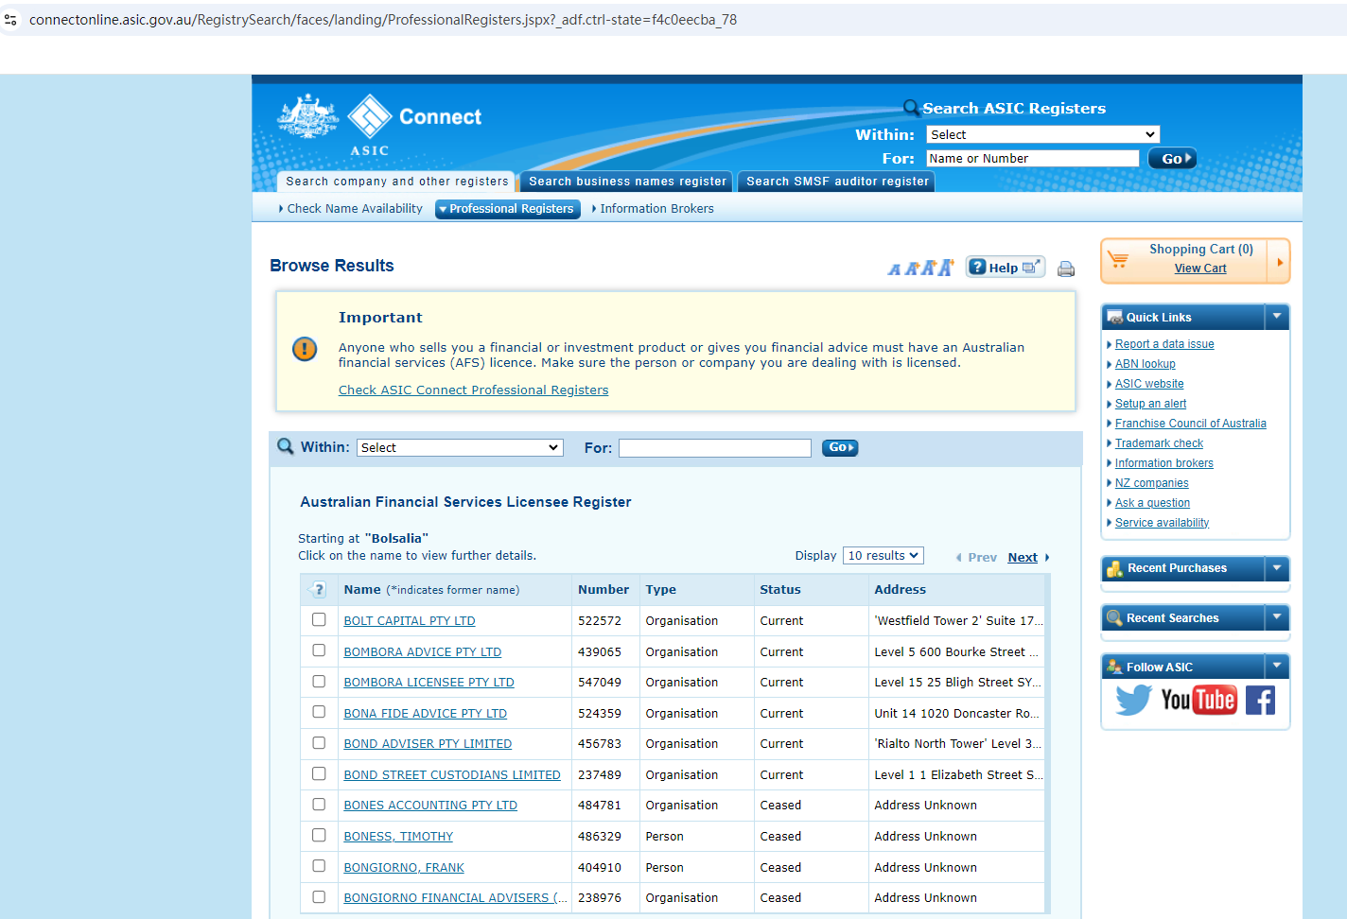
Task: Collapse the Quick Links panel arrow
Action: 1277,317
